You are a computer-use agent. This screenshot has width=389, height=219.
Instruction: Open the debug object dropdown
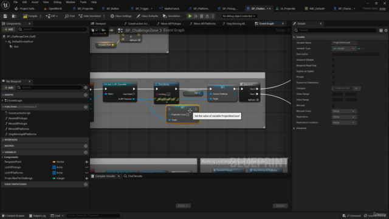pos(239,16)
